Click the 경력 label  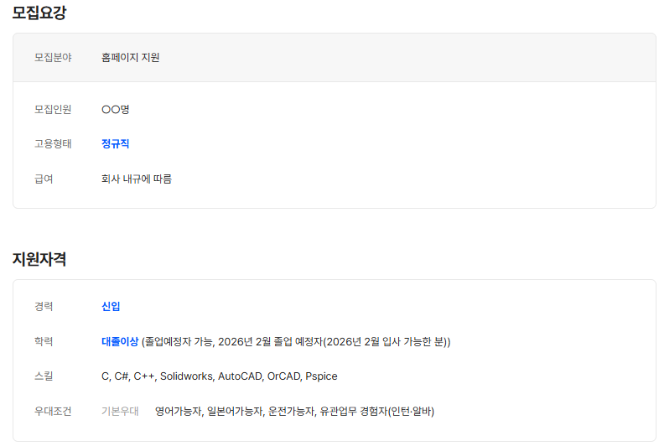44,306
